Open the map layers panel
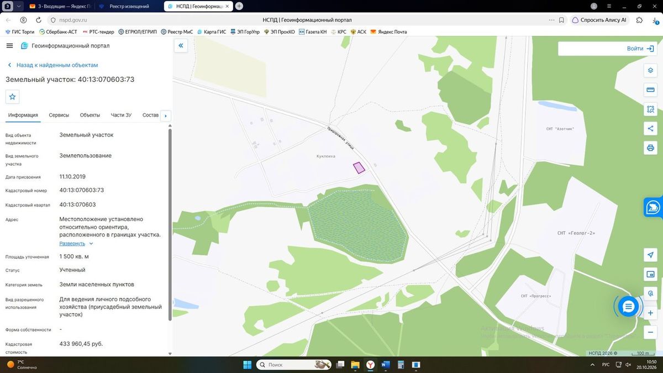This screenshot has height=373, width=663. point(650,71)
